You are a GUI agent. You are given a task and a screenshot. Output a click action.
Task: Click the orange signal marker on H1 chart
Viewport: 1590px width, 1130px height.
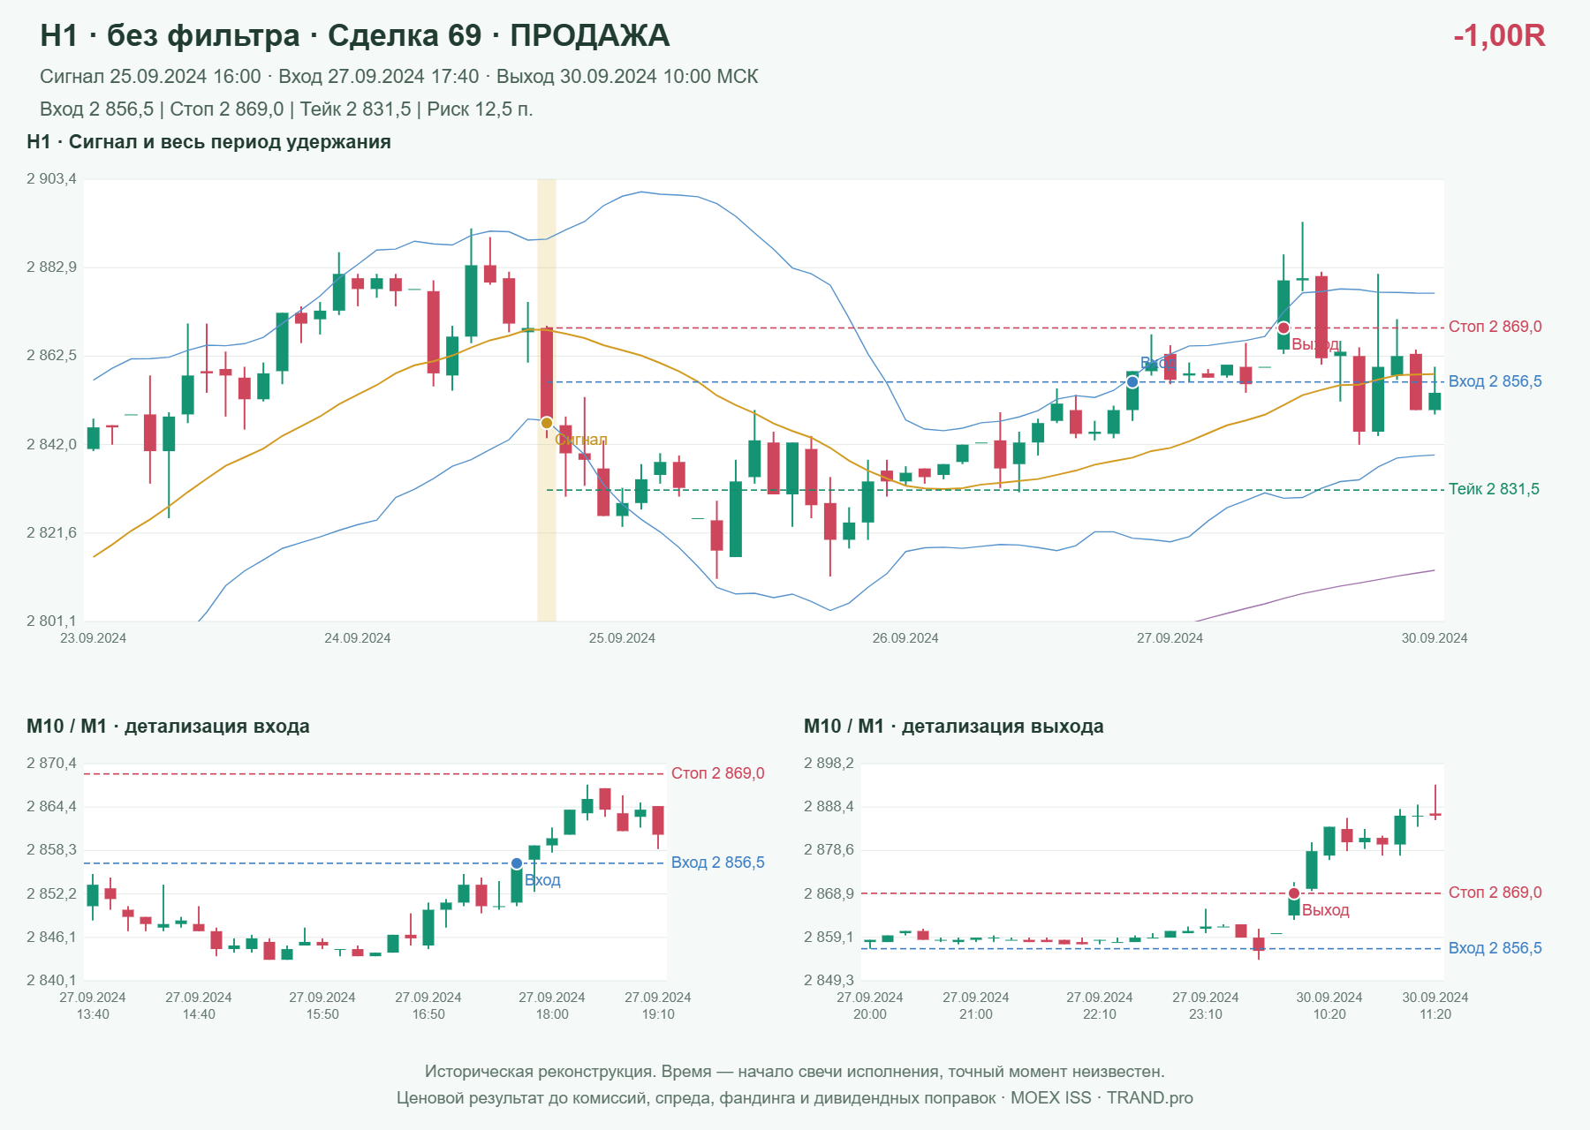pyautogui.click(x=547, y=423)
